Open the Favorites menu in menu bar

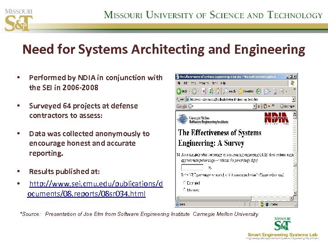[204, 83]
